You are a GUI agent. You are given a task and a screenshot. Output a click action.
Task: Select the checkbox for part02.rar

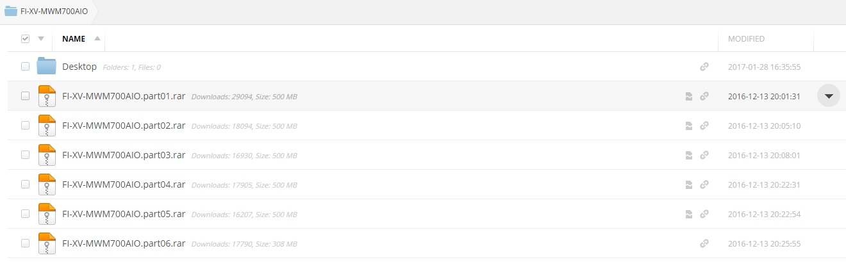25,126
